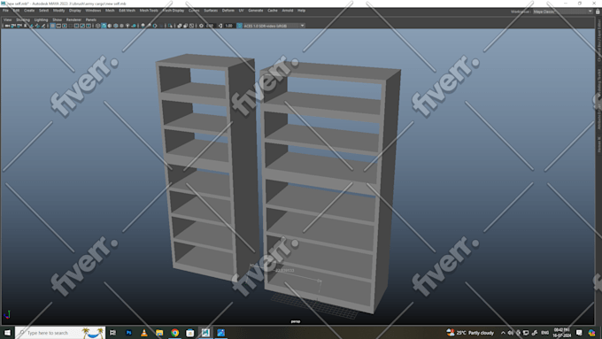Screen dimensions: 602x339
Task: Open the Deform menu
Action: (228, 11)
